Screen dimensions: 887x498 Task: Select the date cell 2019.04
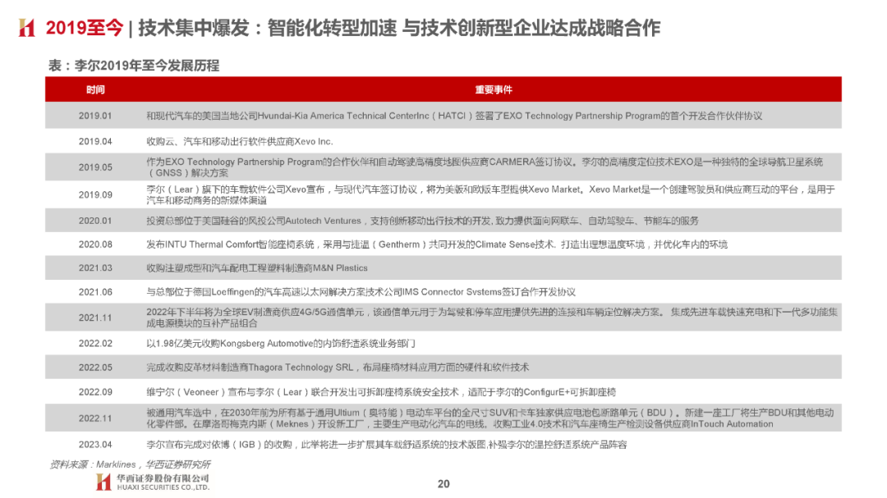[95, 141]
